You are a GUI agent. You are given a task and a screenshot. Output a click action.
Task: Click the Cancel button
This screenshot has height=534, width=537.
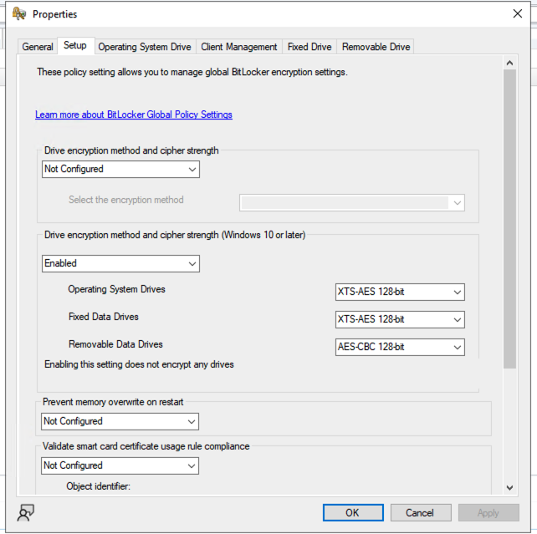coord(421,513)
